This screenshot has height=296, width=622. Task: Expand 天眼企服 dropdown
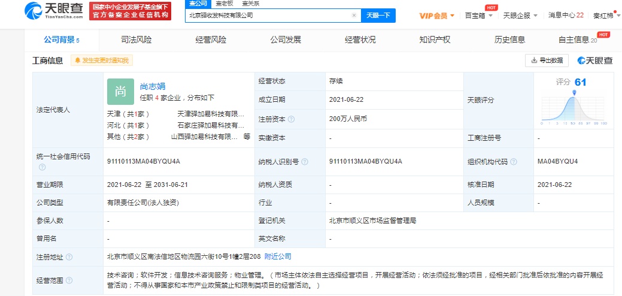[520, 16]
